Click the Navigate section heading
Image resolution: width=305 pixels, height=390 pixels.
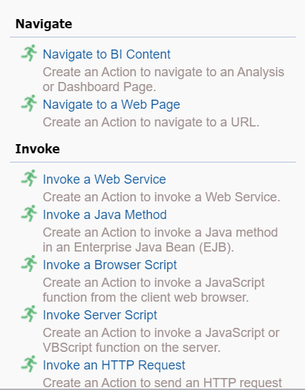click(44, 24)
